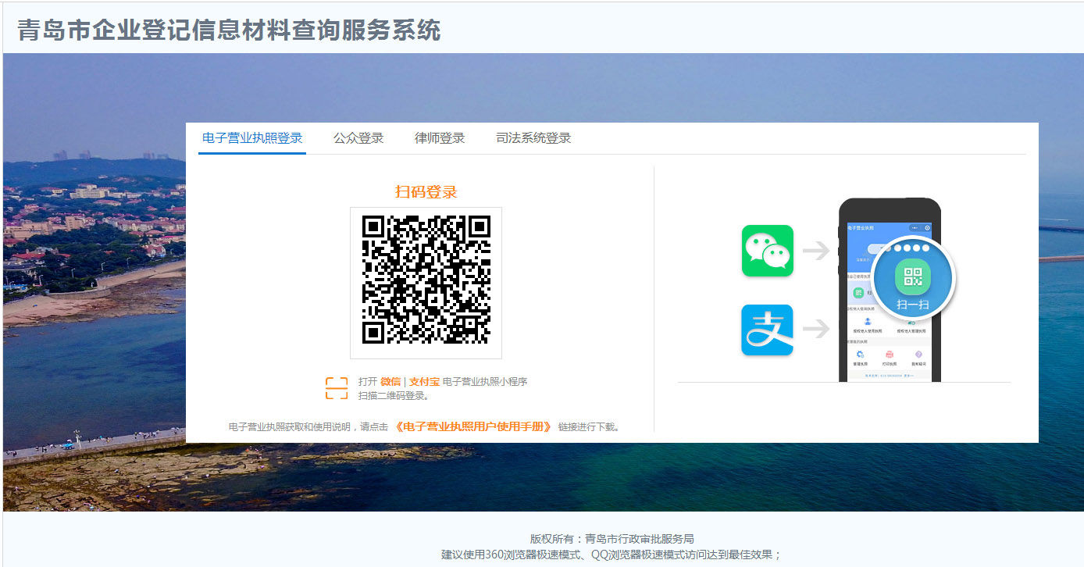The width and height of the screenshot is (1084, 567).
Task: Click the green WeChat app icon
Action: pyautogui.click(x=767, y=251)
